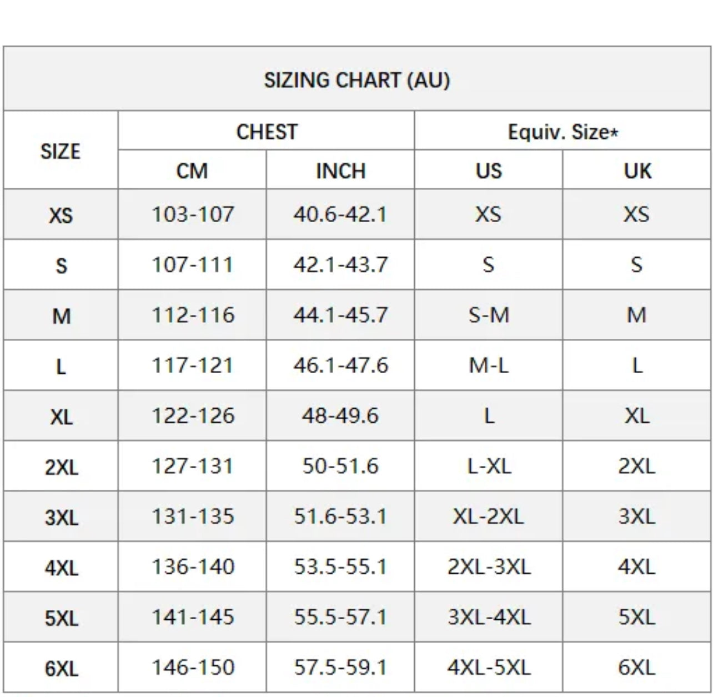Screen dimensions: 713x697
Task: Click the UK sub-header cell
Action: click(x=637, y=171)
